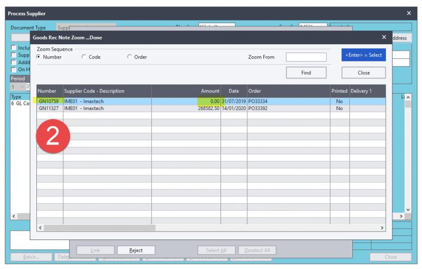Toggle the On Hold checkbox in background form

coord(14,69)
